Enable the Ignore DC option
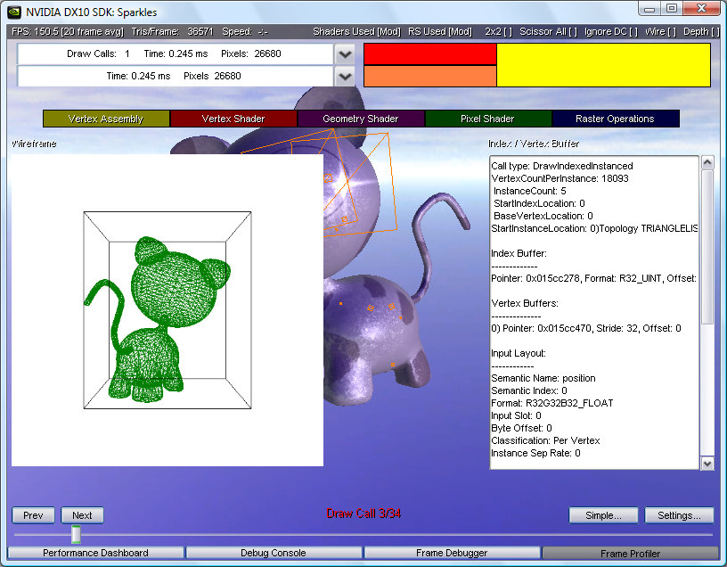Viewport: 727px width, 567px height. (x=610, y=31)
